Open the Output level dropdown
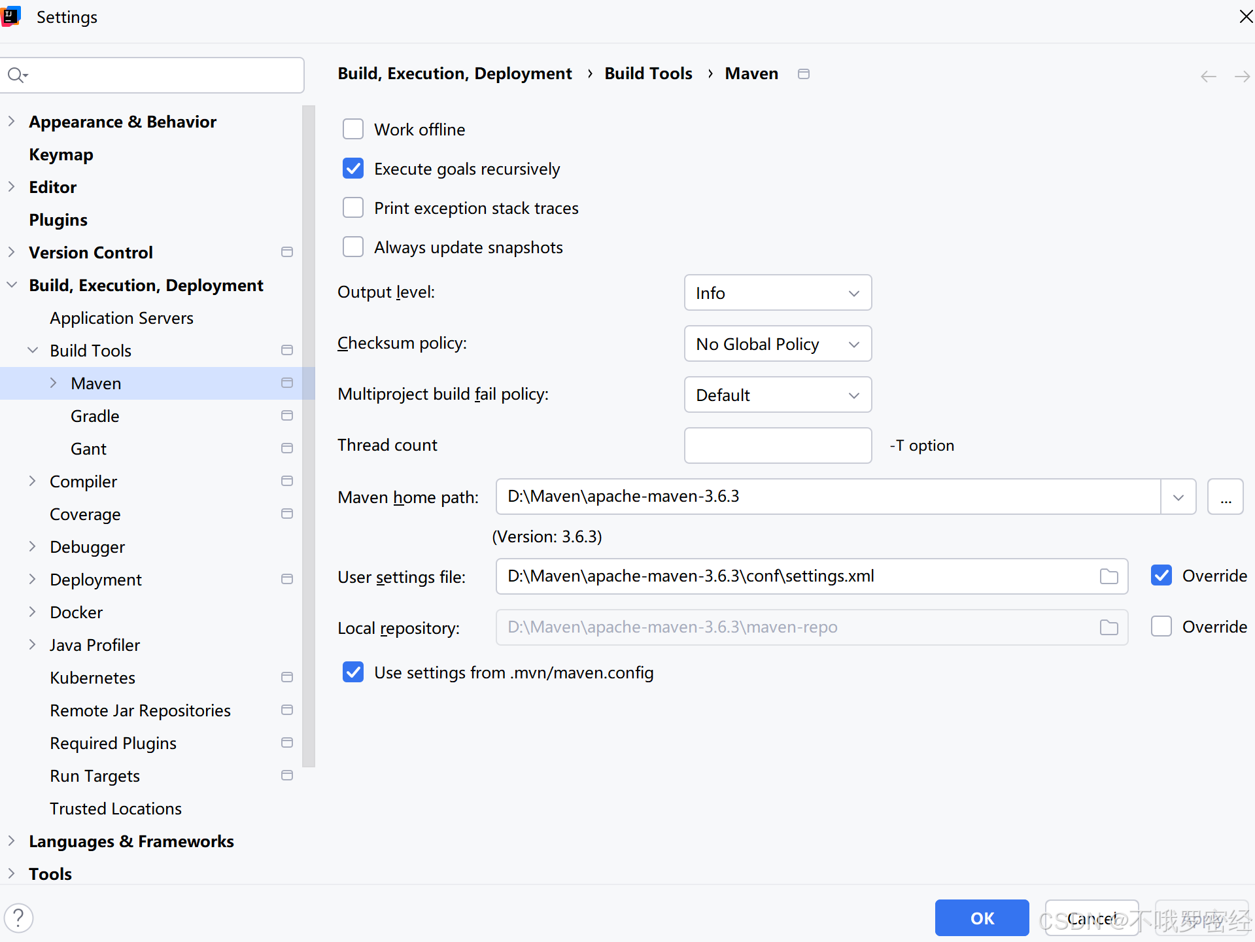This screenshot has height=942, width=1255. pyautogui.click(x=778, y=292)
